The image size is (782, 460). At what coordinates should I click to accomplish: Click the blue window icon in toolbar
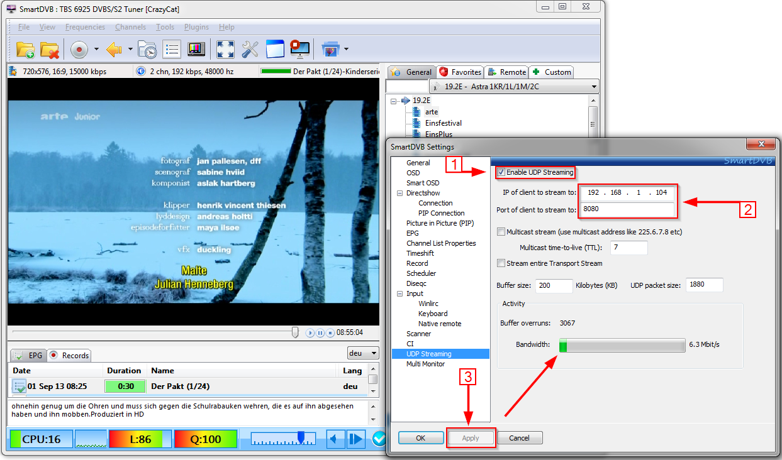[x=275, y=50]
